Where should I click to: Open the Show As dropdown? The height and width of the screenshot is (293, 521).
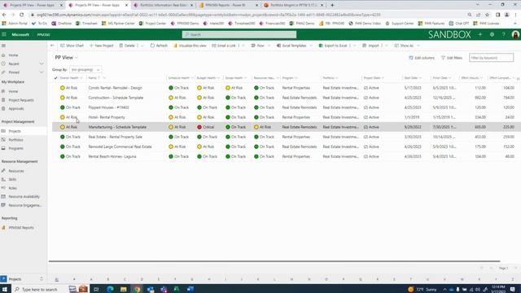[x=407, y=46]
